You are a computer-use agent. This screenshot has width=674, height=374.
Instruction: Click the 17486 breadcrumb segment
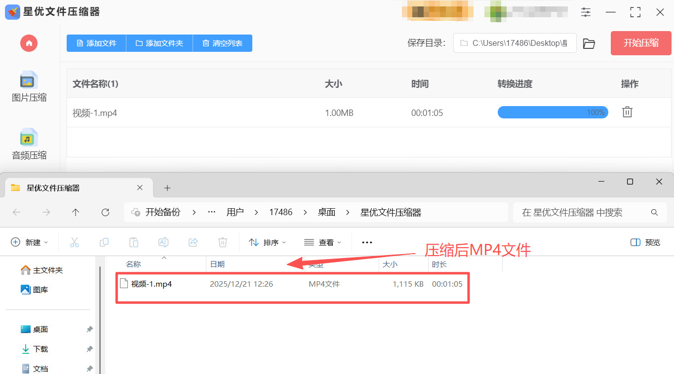[281, 212]
